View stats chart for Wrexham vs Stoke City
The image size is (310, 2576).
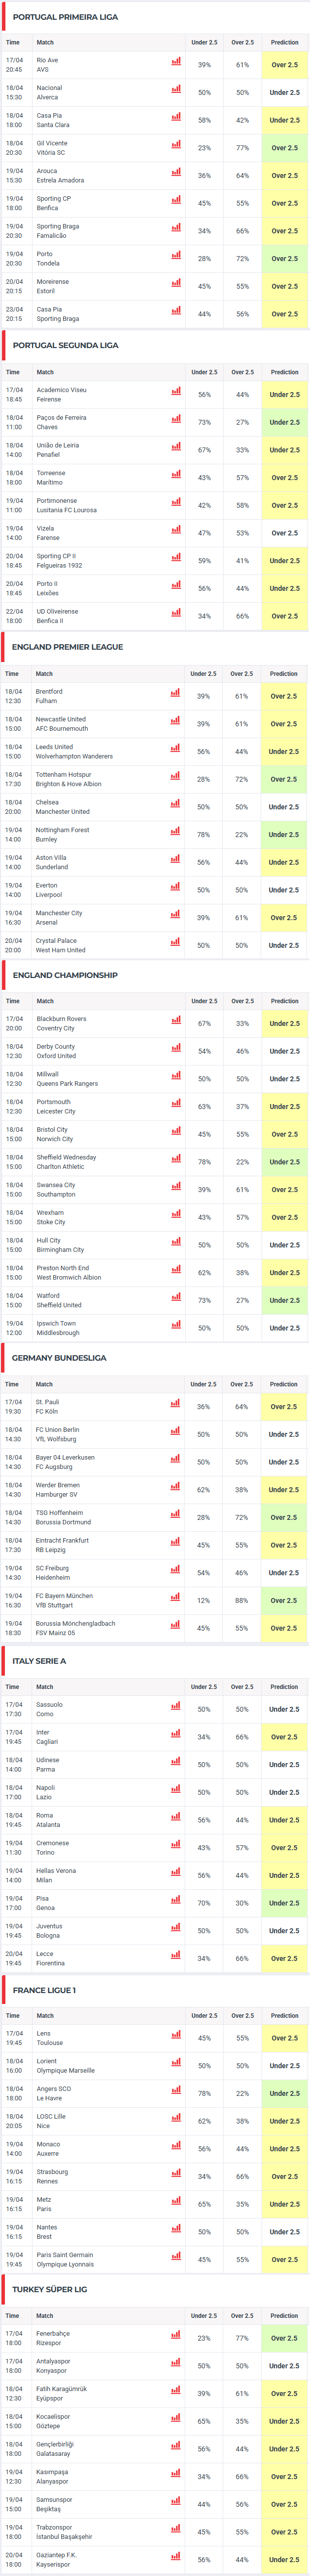[x=176, y=1214]
